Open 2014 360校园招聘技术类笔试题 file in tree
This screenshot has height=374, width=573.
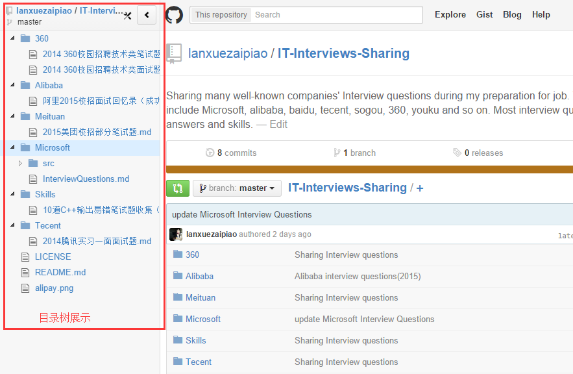click(x=101, y=54)
